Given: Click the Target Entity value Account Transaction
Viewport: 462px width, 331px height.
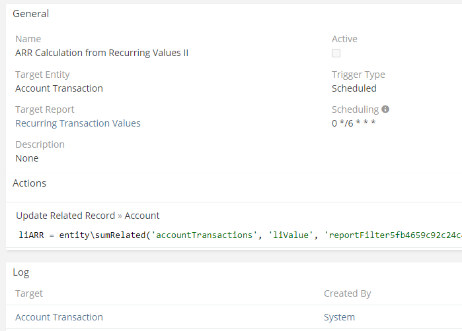Looking at the screenshot, I should 59,88.
